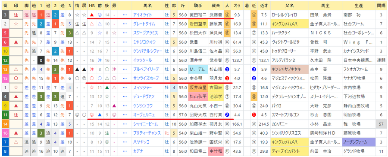Open the '...' menu in the ブルベアイリーデ row
This screenshot has height=157, width=388.
click(125, 69)
